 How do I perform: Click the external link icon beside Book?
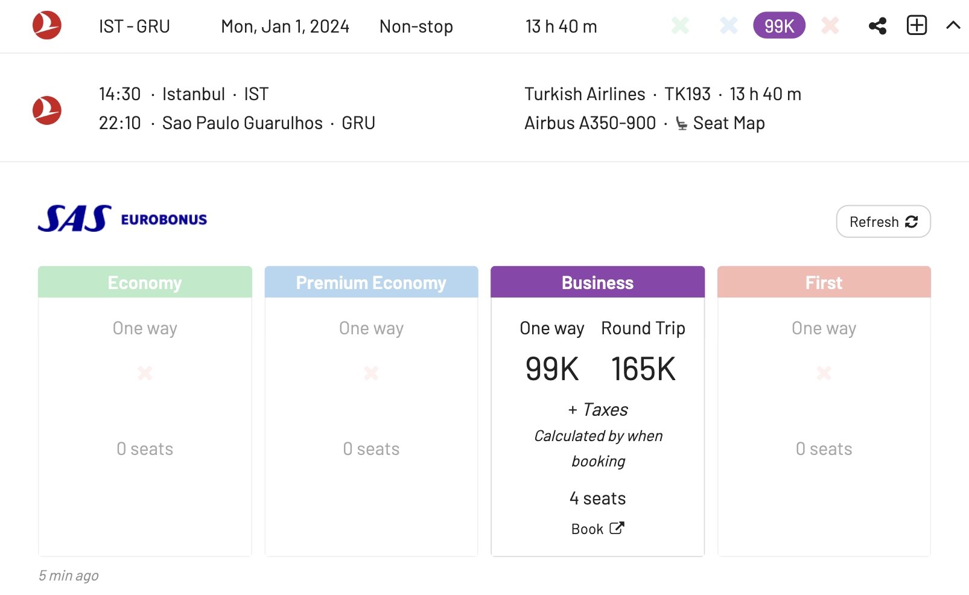(x=617, y=528)
